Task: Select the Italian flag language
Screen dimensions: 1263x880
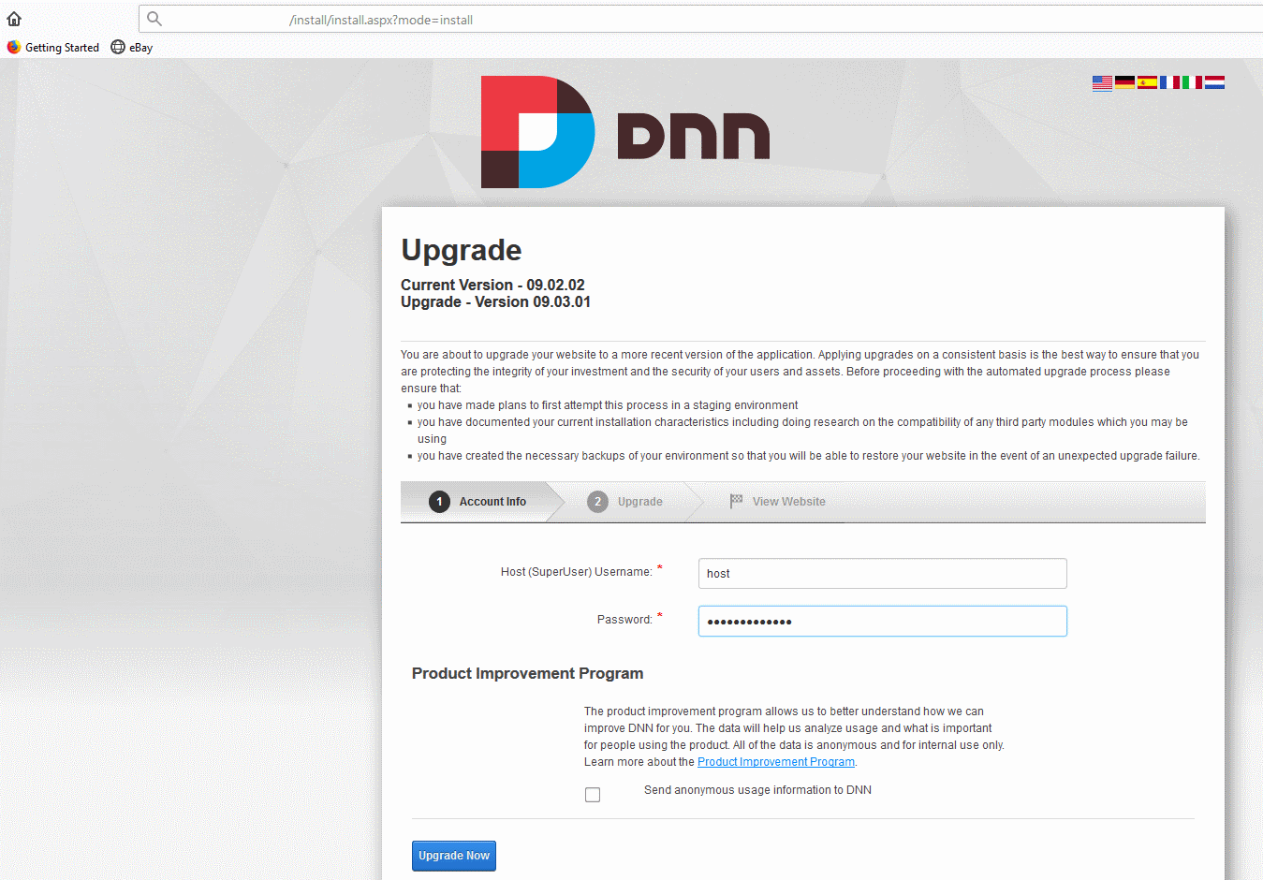Action: tap(1192, 82)
